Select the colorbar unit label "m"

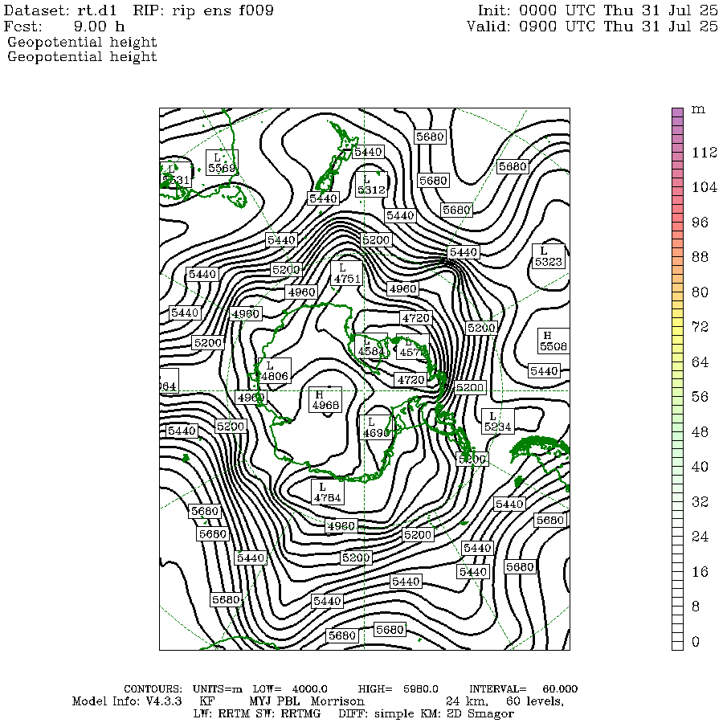pyautogui.click(x=698, y=110)
